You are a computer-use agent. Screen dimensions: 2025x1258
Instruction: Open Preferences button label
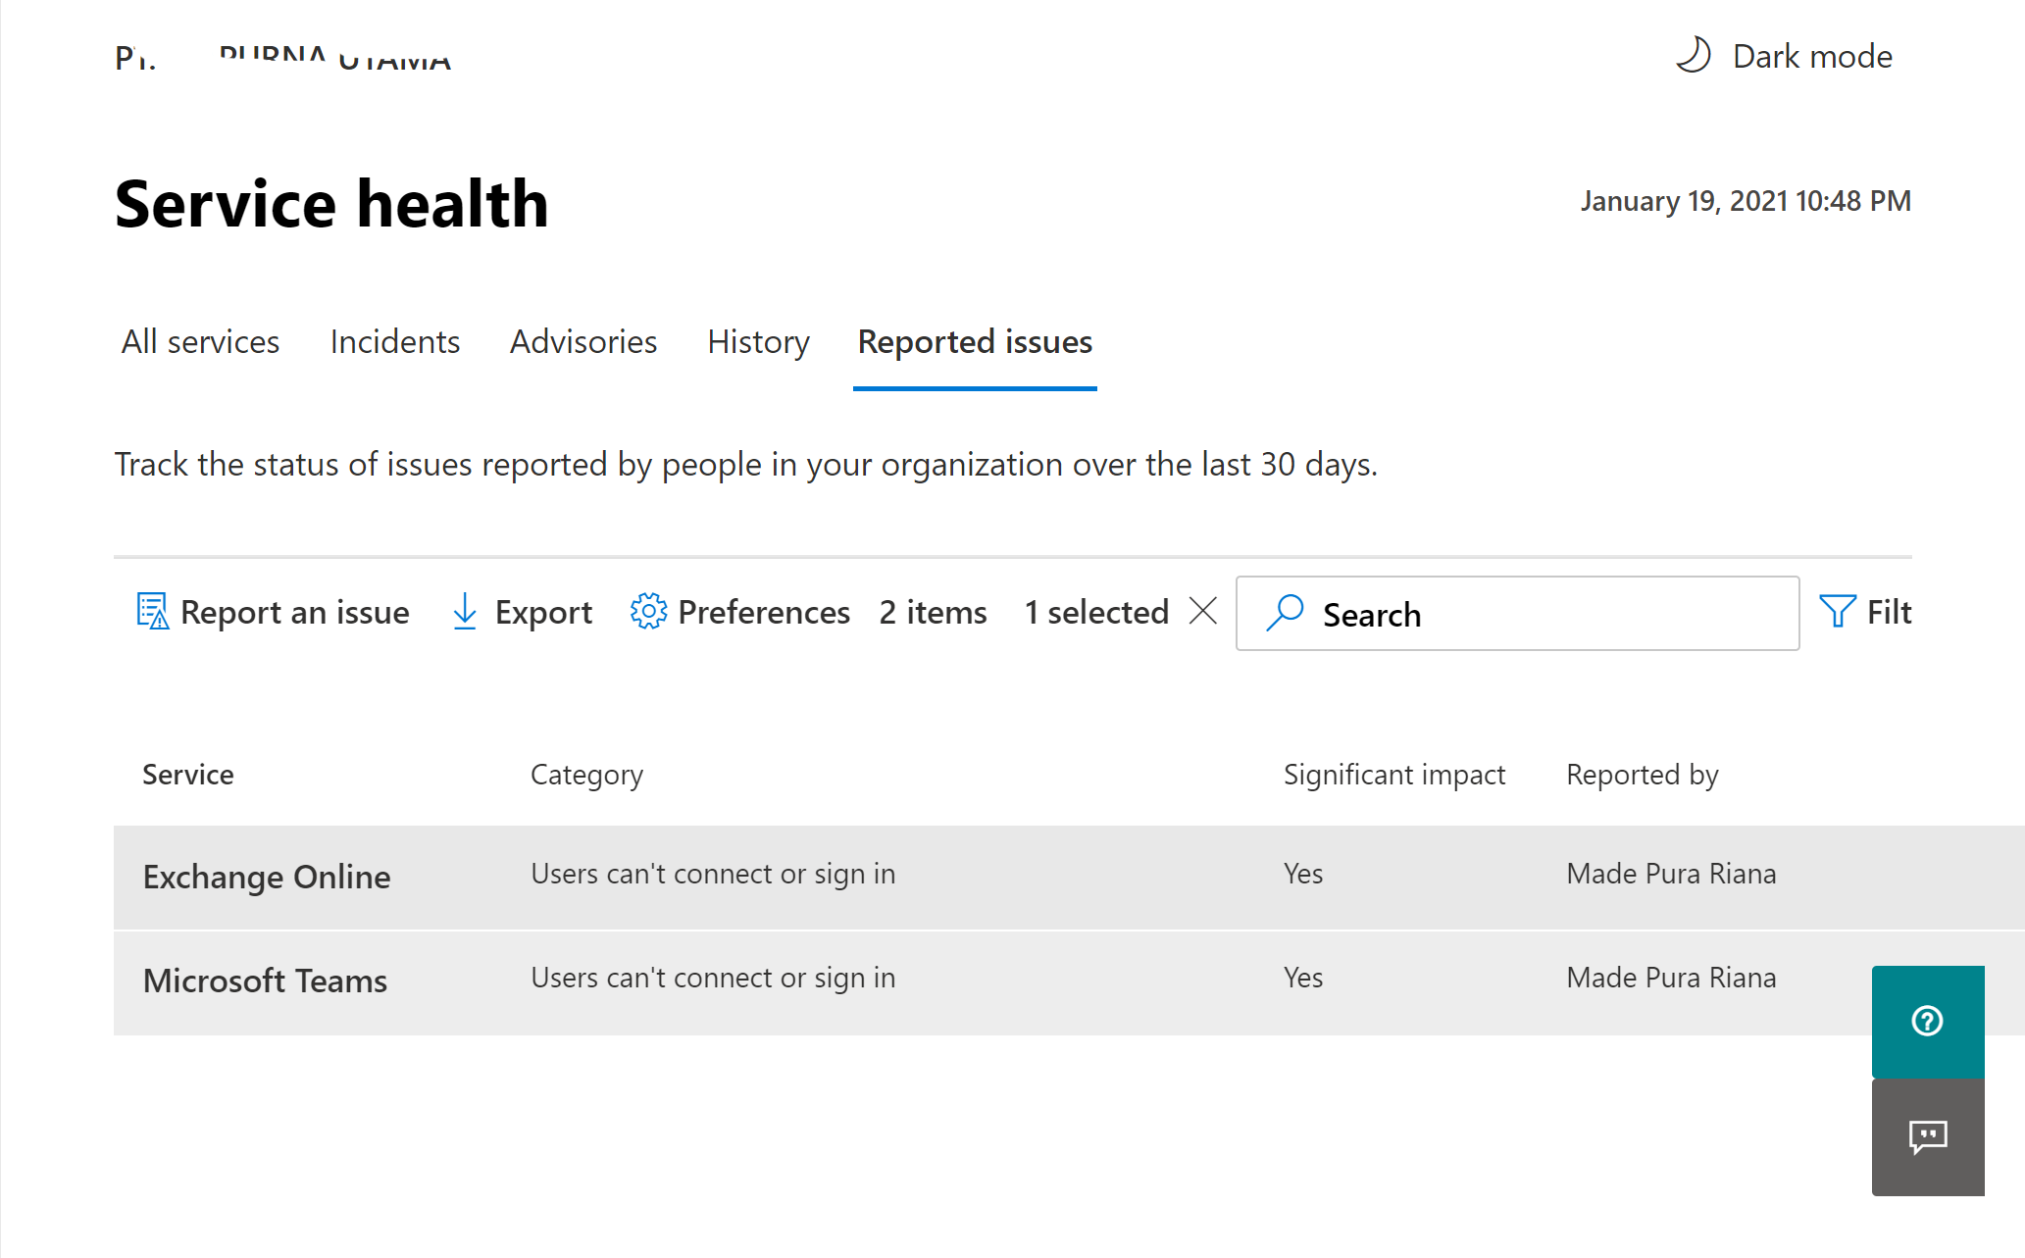pos(764,612)
